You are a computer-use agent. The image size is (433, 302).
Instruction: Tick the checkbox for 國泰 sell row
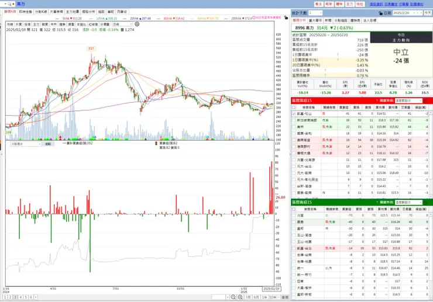coord(294,222)
